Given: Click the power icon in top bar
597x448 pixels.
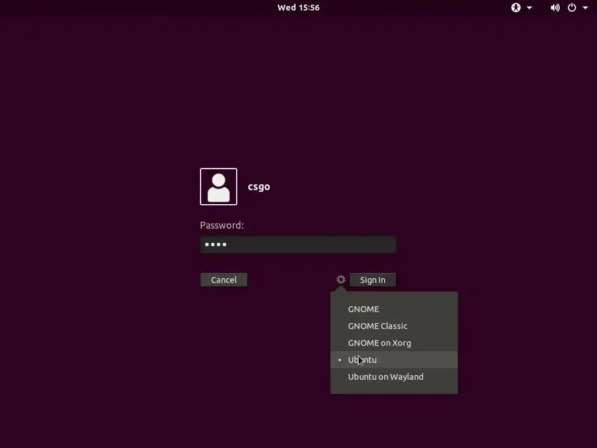Looking at the screenshot, I should click(x=572, y=8).
